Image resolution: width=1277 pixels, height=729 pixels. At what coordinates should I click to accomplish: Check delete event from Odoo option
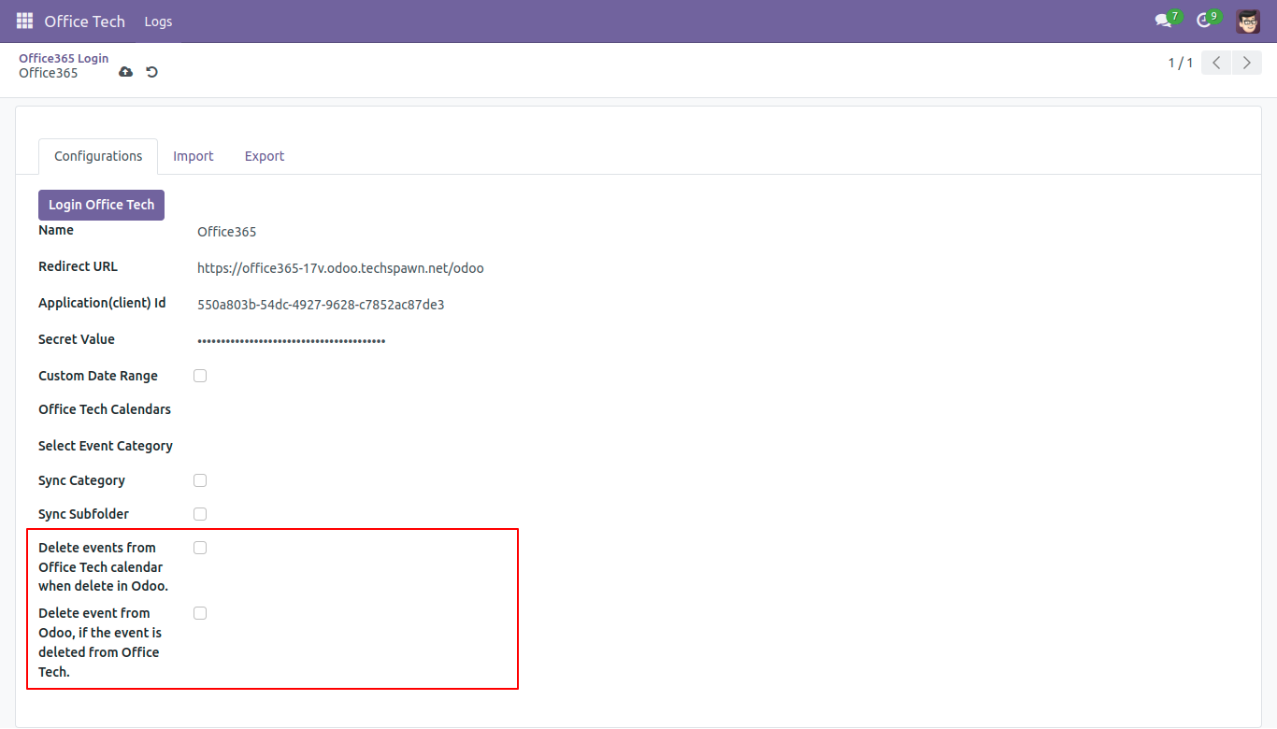[200, 613]
